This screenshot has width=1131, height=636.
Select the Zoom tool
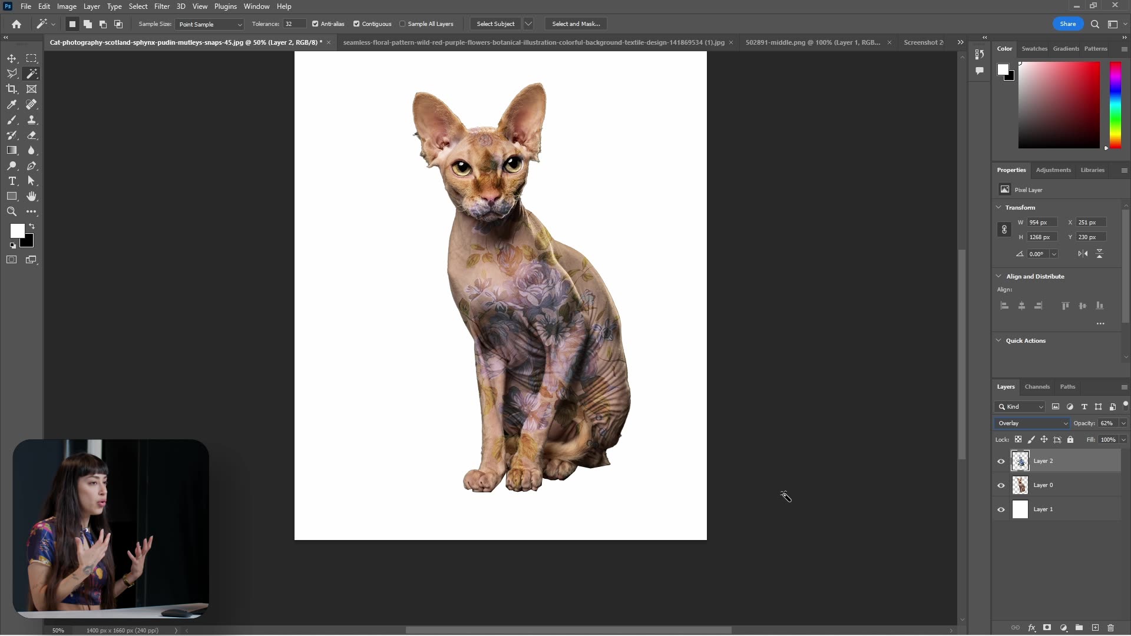tap(12, 211)
